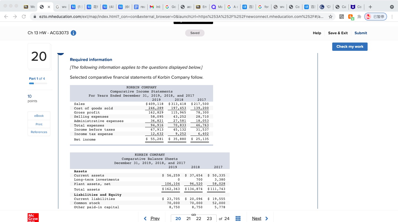This screenshot has height=222, width=398.
Task: Click 'Required information' heading
Action: 91,60
